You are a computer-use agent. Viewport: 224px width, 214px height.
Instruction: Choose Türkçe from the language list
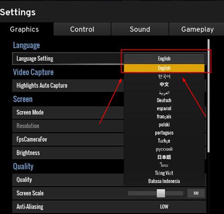click(x=164, y=141)
